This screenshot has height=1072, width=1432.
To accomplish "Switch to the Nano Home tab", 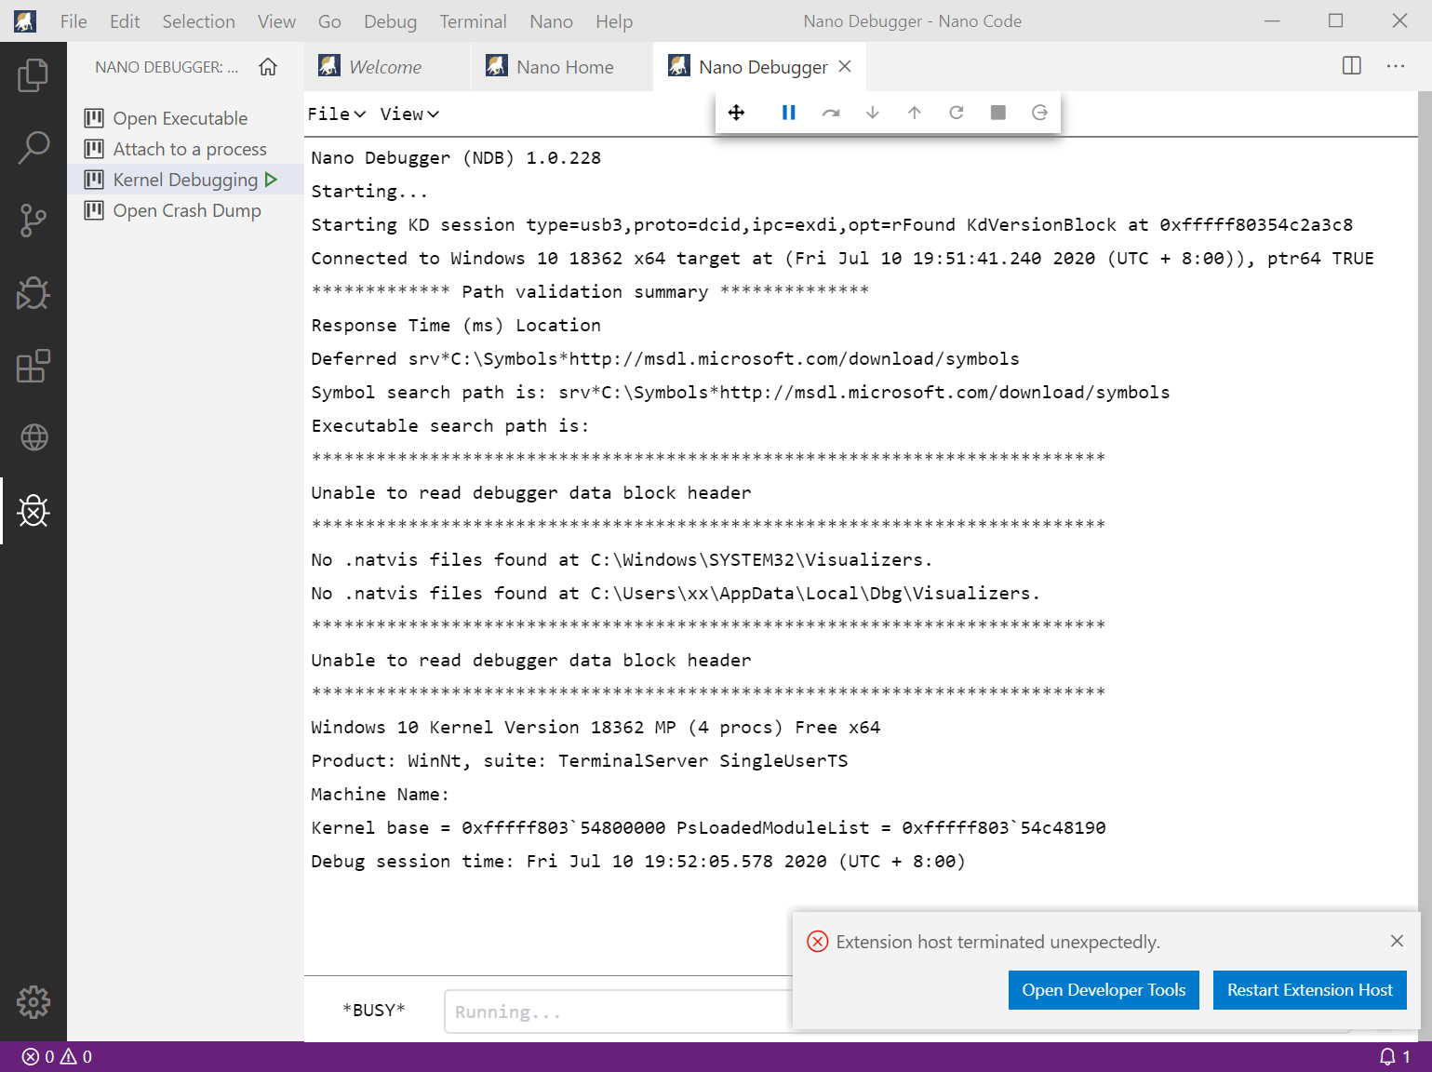I will click(563, 67).
